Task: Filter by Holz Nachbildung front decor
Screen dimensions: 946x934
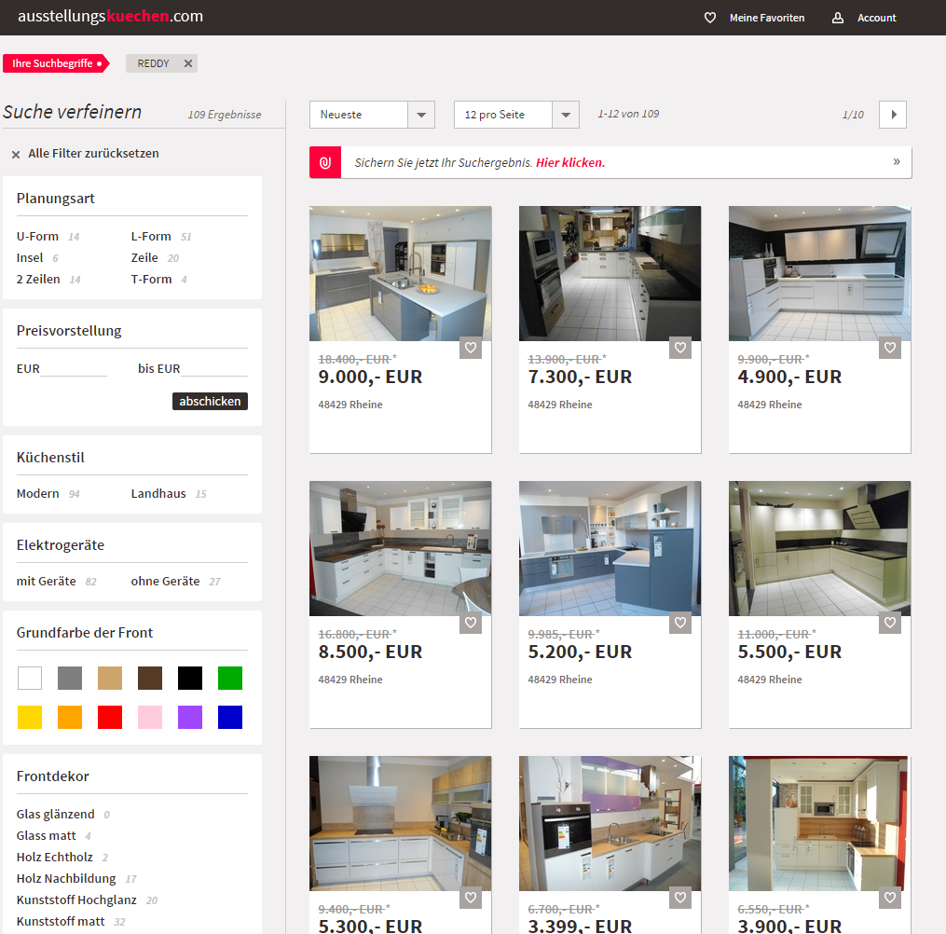Action: pos(66,878)
